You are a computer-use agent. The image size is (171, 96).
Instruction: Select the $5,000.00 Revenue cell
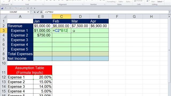(43, 26)
